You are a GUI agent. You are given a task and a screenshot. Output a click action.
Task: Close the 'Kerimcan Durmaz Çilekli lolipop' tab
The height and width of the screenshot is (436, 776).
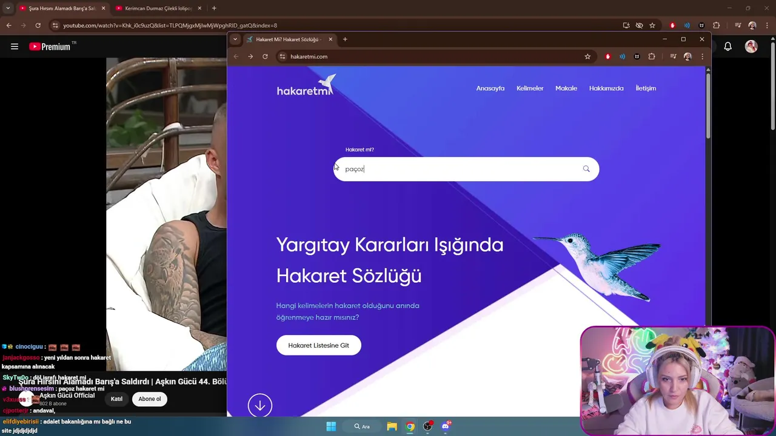coord(199,8)
